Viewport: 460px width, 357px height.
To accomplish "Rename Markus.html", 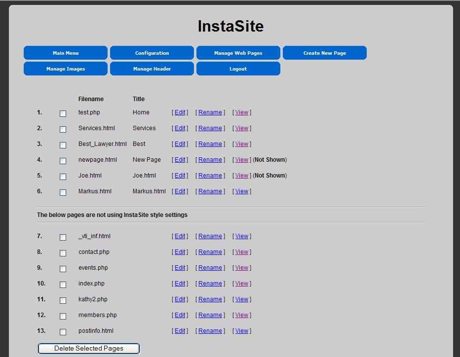I will (x=210, y=191).
